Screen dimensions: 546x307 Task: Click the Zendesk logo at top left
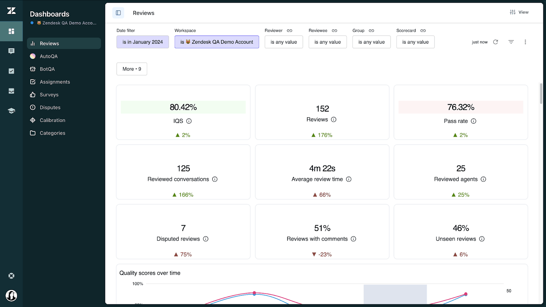[x=11, y=11]
